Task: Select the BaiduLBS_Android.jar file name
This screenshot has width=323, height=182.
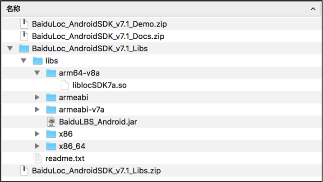Action: click(x=98, y=122)
